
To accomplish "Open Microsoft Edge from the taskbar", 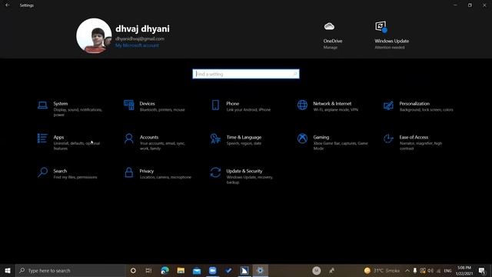I will coord(165,270).
